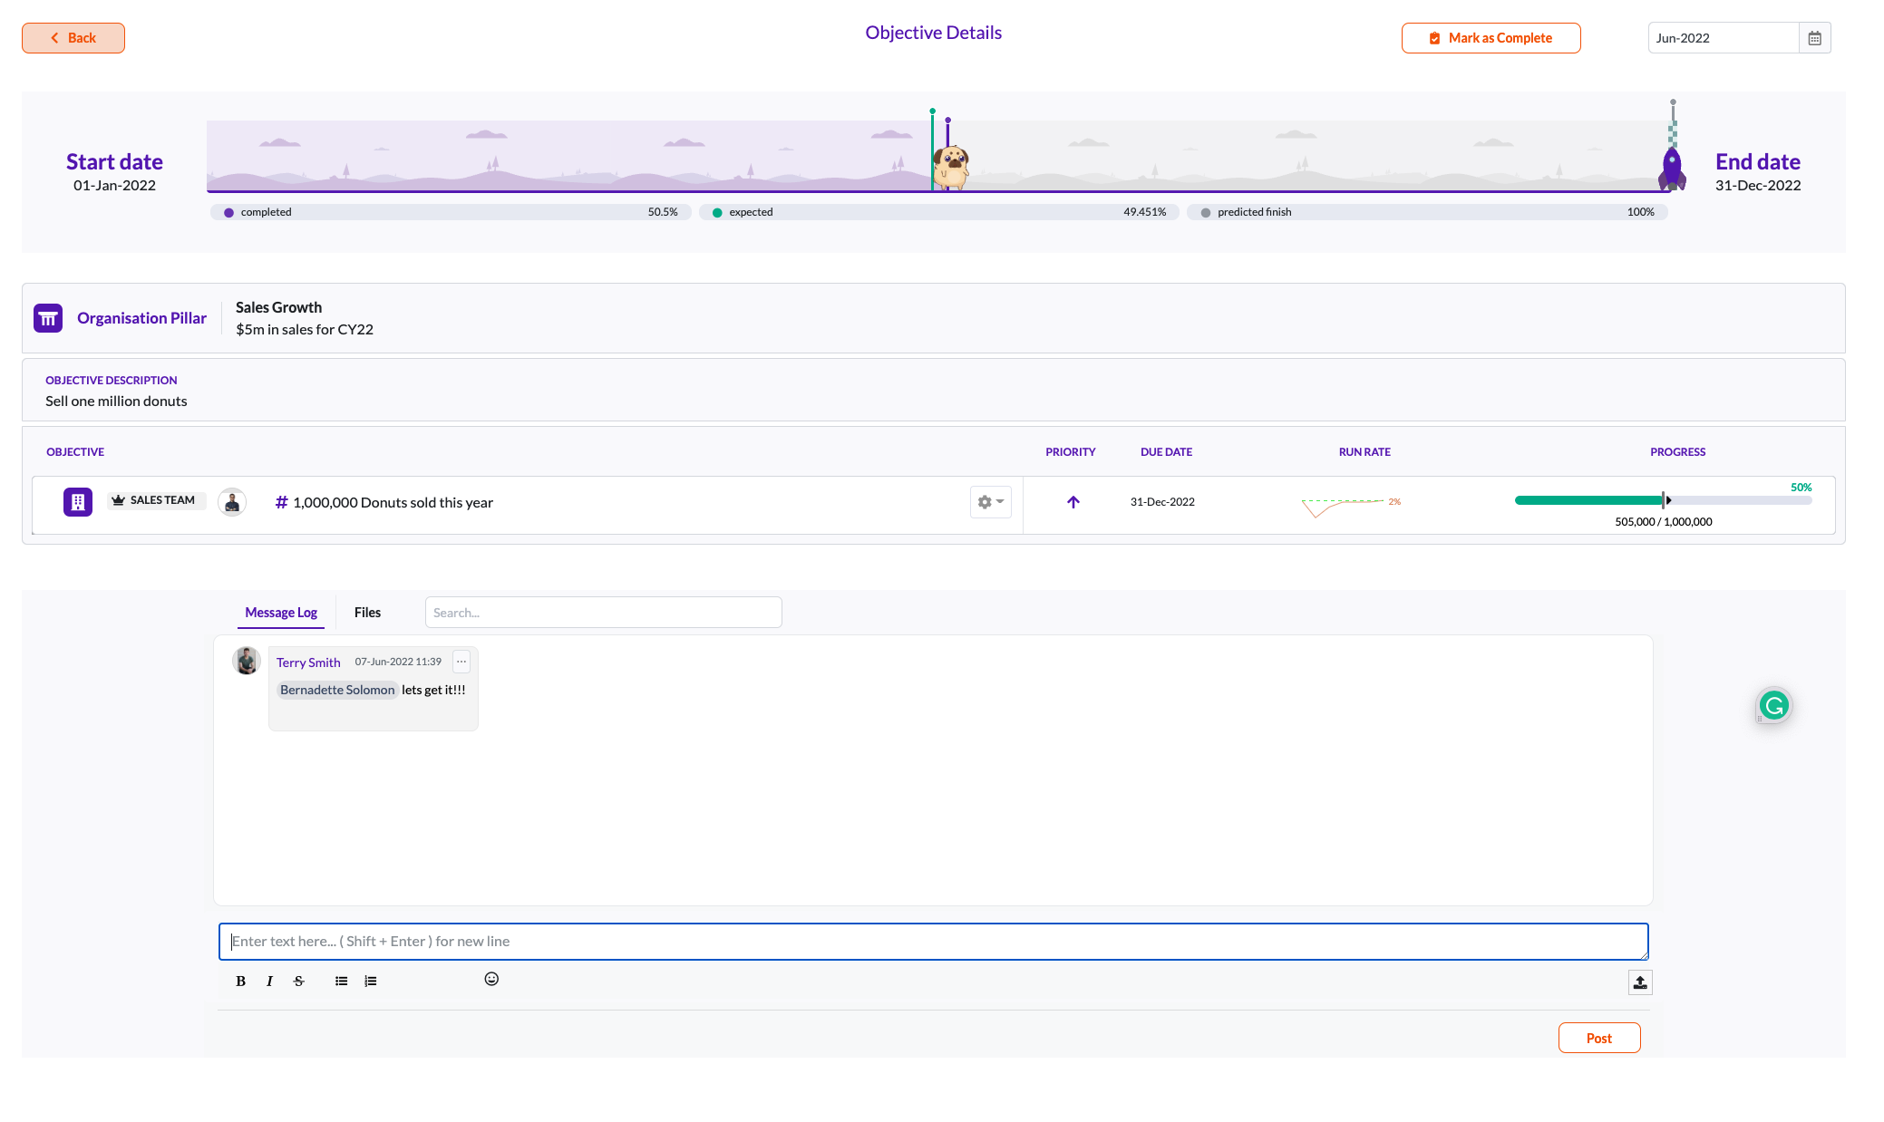Open the emoji picker
This screenshot has height=1122, width=1884.
tap(491, 979)
